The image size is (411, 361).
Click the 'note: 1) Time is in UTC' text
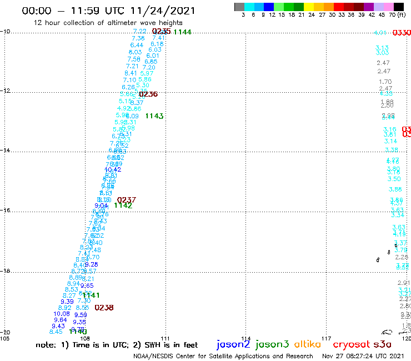point(82,345)
